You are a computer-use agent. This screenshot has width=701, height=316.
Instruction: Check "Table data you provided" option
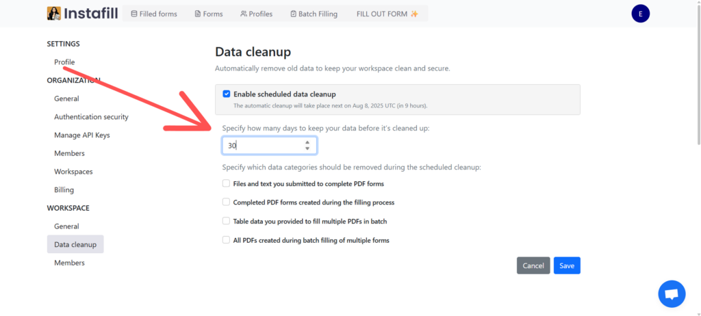pos(226,221)
